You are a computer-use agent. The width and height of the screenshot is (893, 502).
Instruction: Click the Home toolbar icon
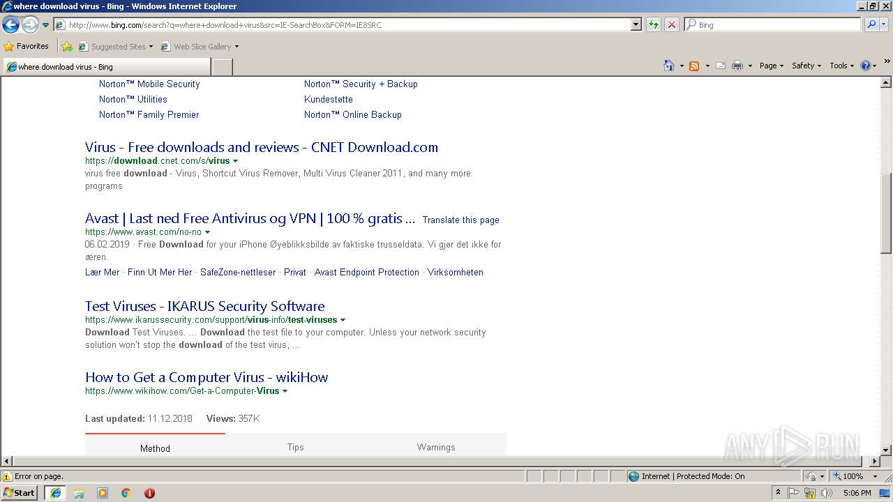click(668, 66)
